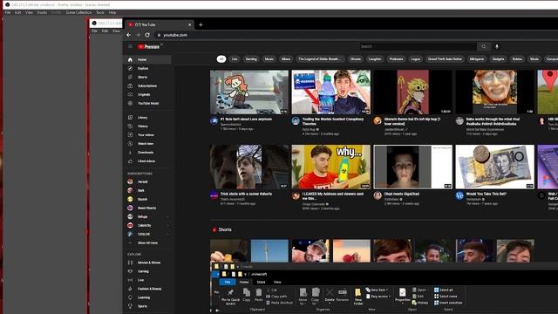Image resolution: width=558 pixels, height=314 pixels.
Task: Open the New item dropdown in Explorer
Action: click(378, 290)
